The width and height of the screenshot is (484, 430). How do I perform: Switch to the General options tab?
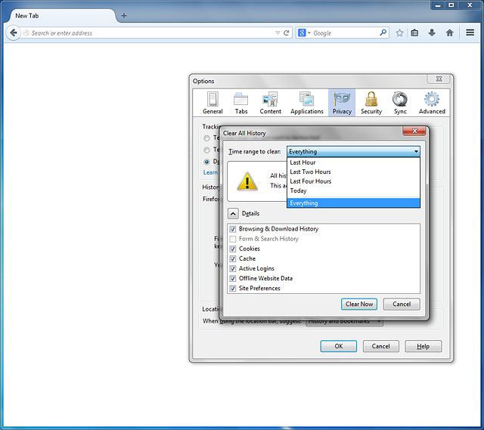(213, 103)
